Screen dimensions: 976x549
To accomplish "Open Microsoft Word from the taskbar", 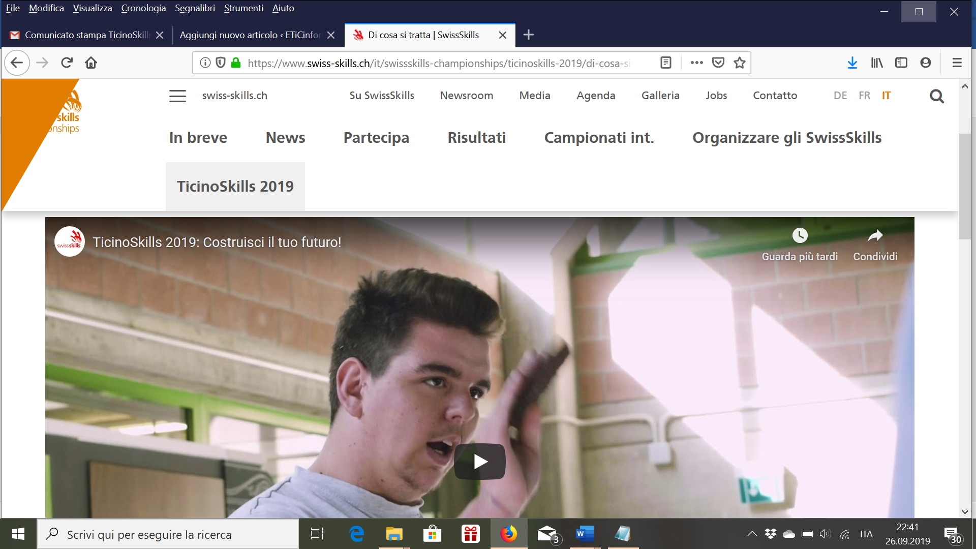I will pos(585,534).
